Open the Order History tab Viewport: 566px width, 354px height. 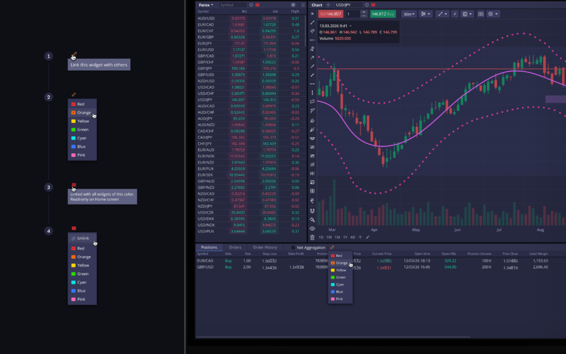point(265,247)
